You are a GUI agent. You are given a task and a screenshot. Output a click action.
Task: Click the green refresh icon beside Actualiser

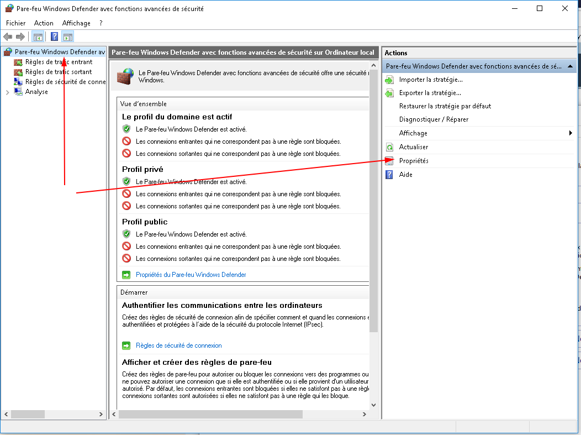pyautogui.click(x=389, y=147)
